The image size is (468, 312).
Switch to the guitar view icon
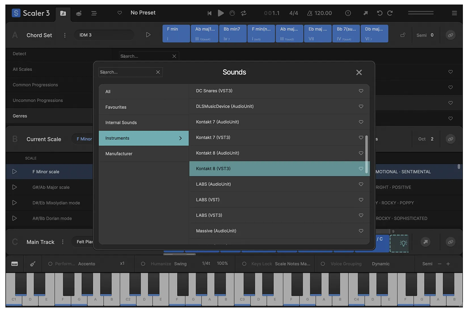[33, 264]
